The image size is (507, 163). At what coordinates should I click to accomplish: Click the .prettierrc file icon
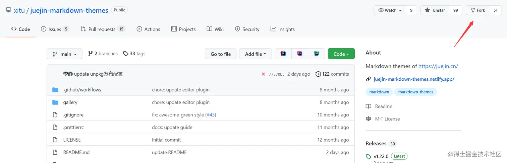coord(55,127)
